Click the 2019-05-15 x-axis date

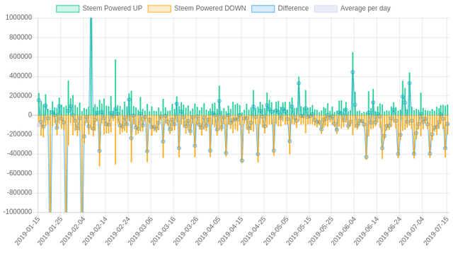pyautogui.click(x=299, y=231)
